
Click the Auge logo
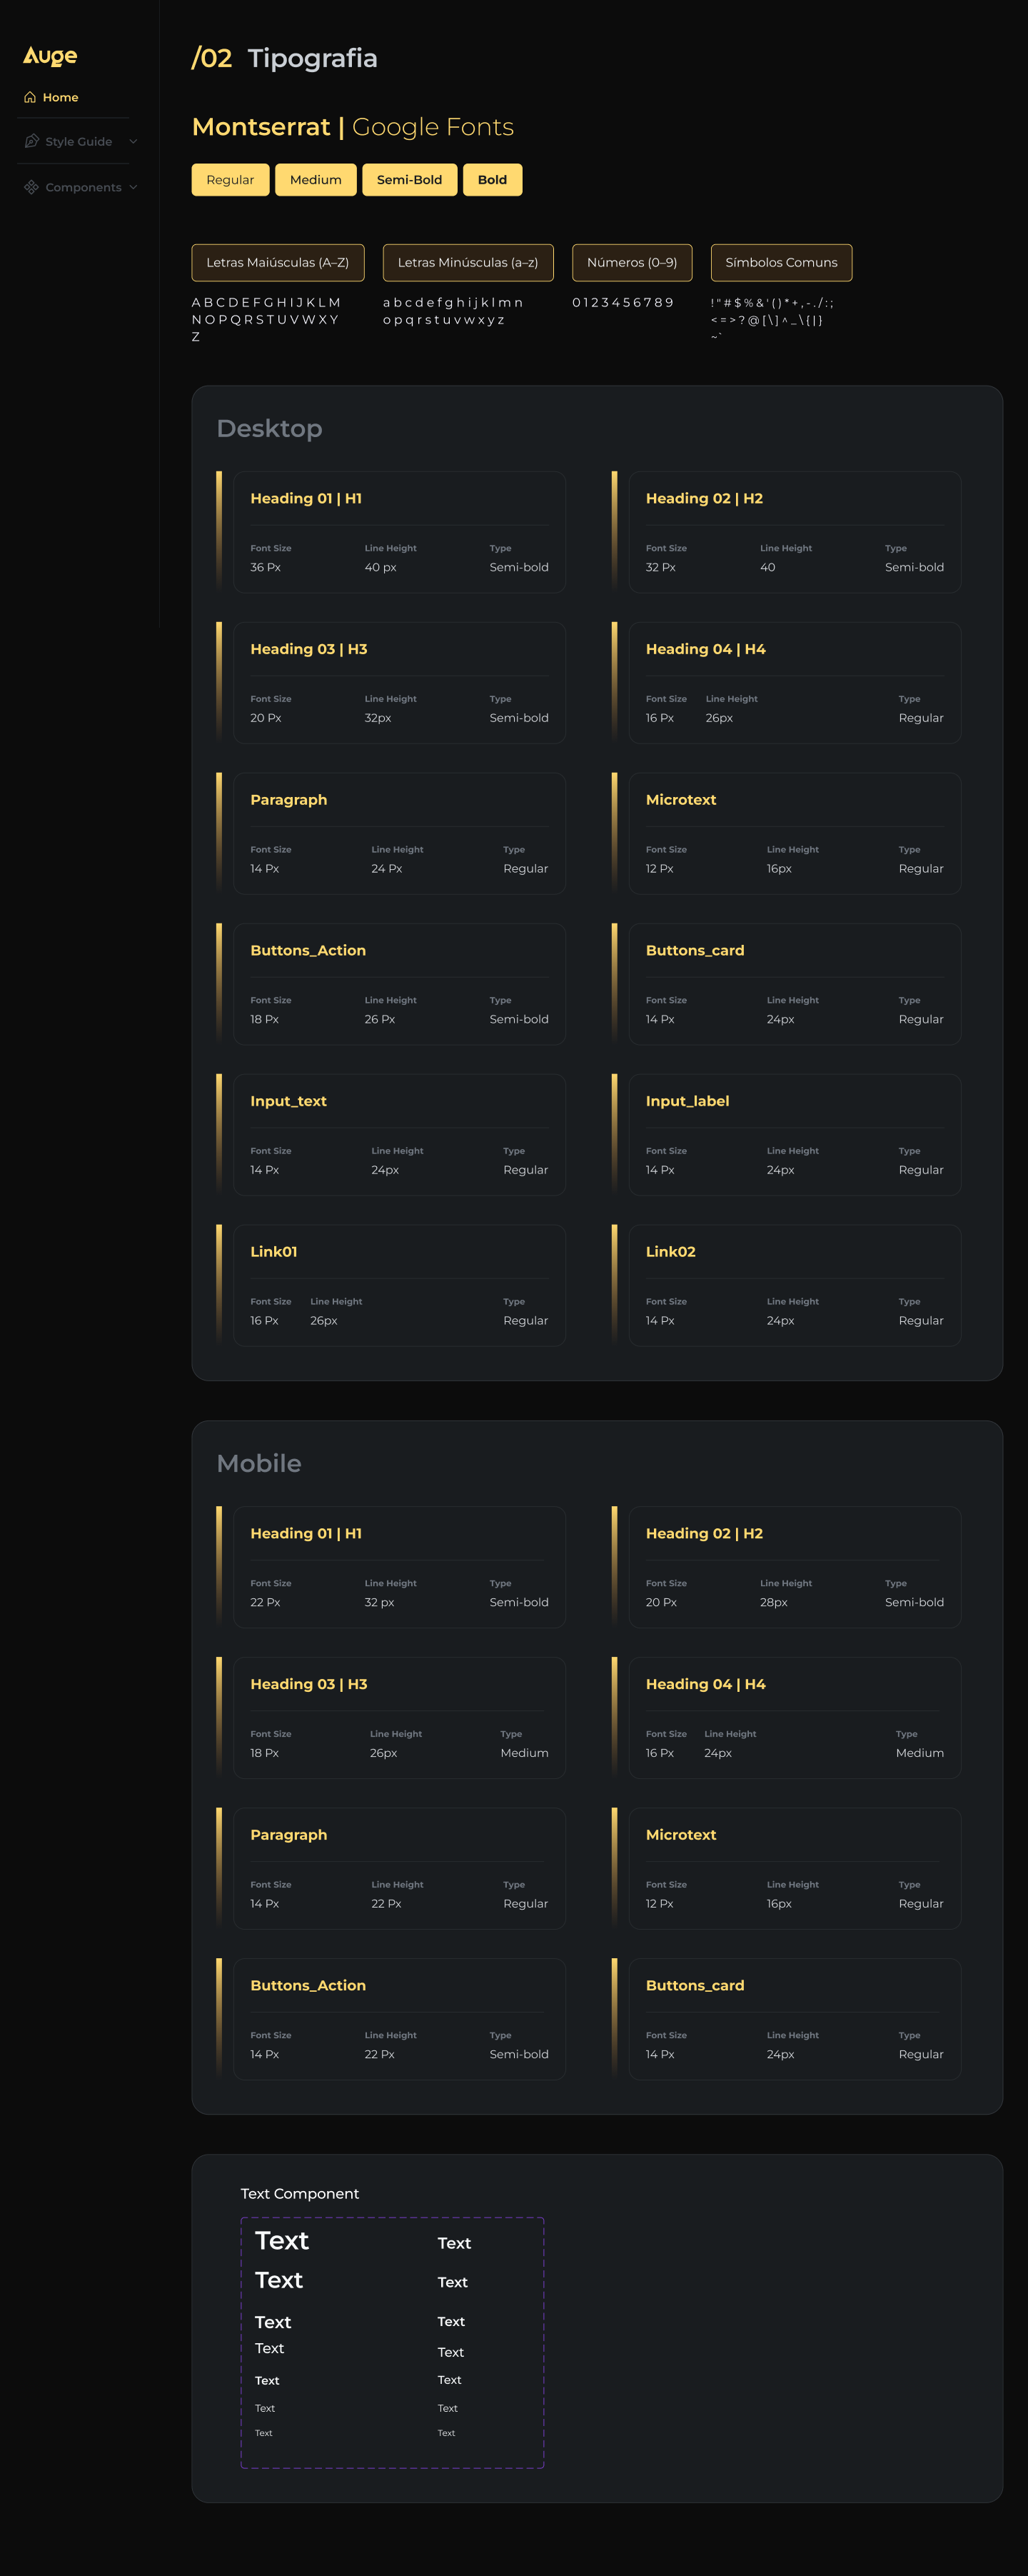pyautogui.click(x=50, y=56)
